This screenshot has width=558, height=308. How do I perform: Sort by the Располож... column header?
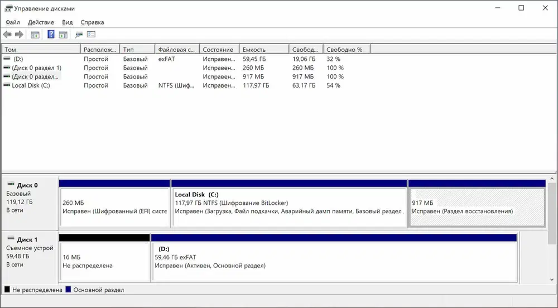tap(100, 50)
